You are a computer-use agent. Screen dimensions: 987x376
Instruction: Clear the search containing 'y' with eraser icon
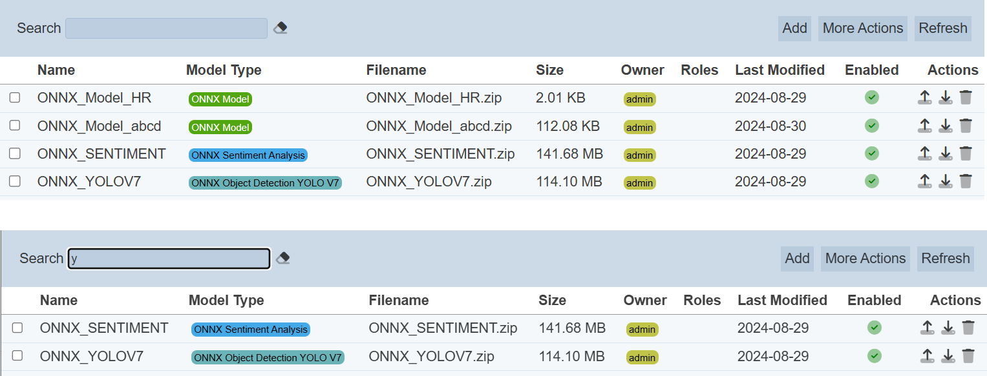282,259
